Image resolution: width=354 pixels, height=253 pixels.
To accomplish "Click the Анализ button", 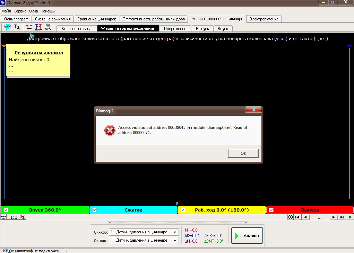I will (247, 235).
